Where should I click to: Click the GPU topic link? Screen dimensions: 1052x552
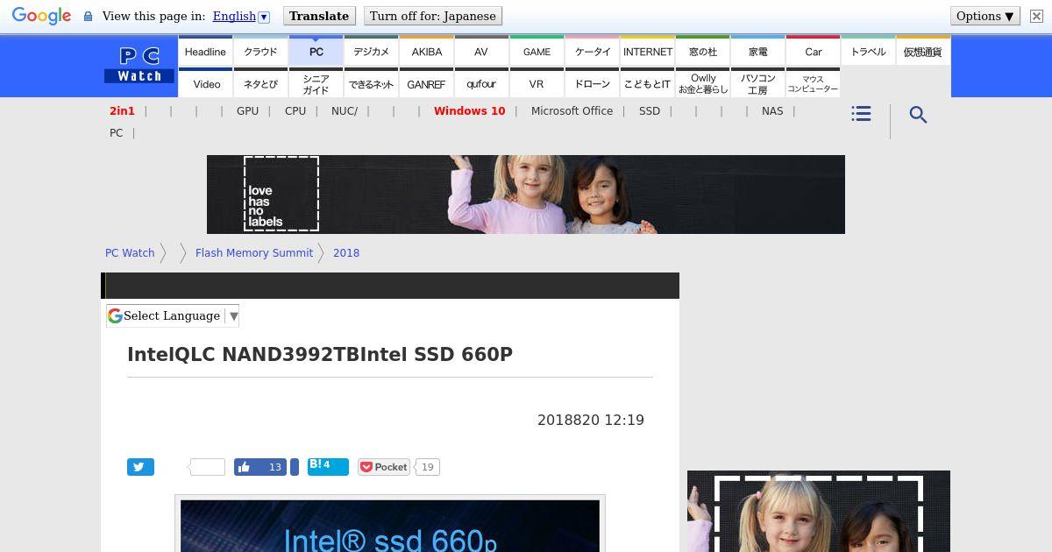tap(248, 111)
